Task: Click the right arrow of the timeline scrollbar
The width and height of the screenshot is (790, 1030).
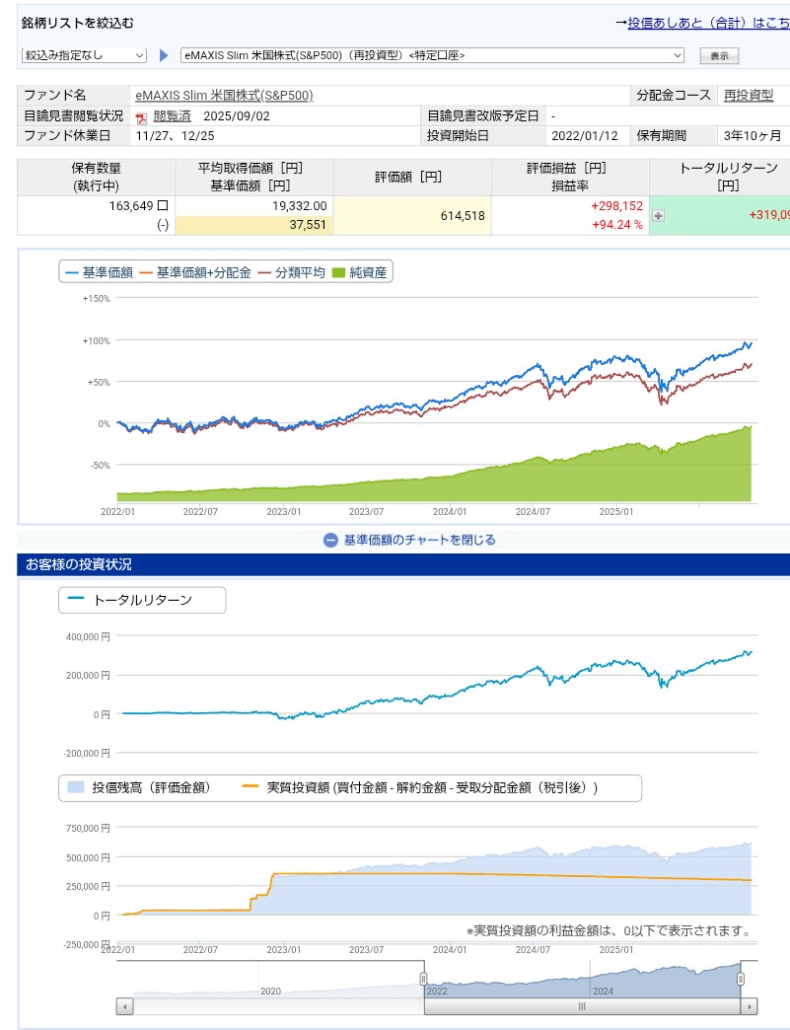Action: [750, 1006]
